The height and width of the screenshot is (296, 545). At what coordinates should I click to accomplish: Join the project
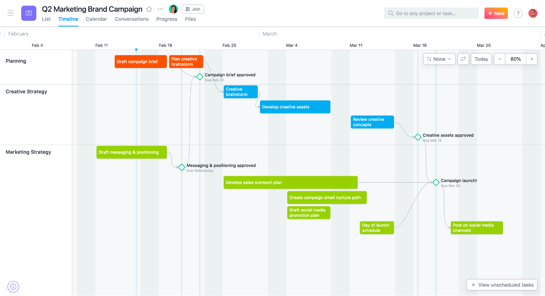click(x=193, y=9)
